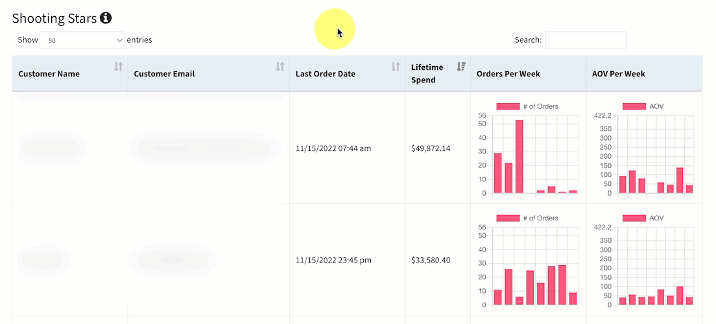Click tallest bar in first Orders chart
716x324 pixels.
coord(519,156)
